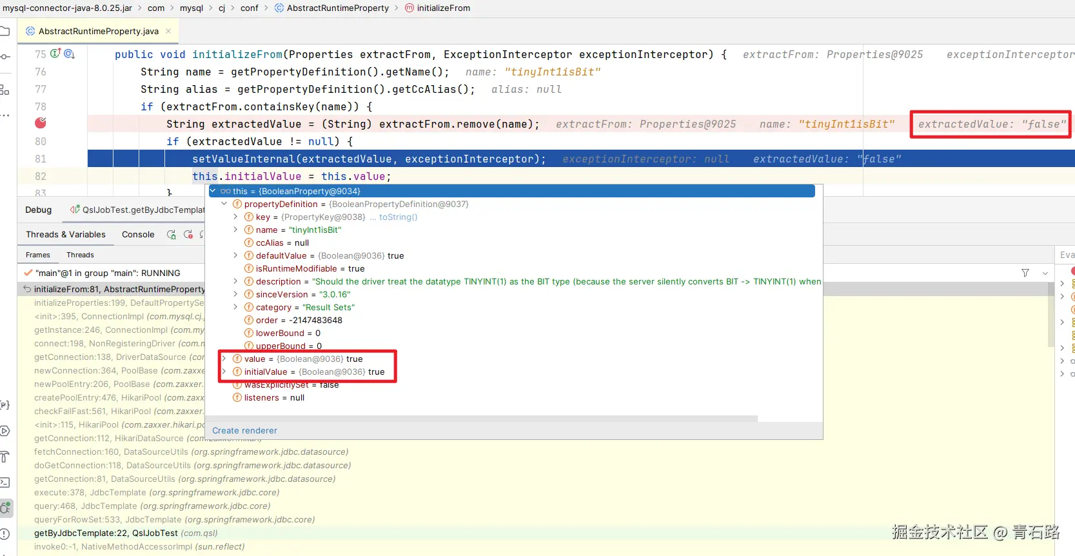Screen dimensions: 1075x556
Task: Expand the 'value = {Boolean@9036}' node
Action: click(224, 359)
